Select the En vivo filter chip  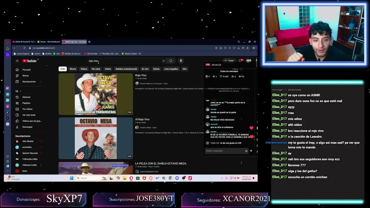click(x=145, y=69)
